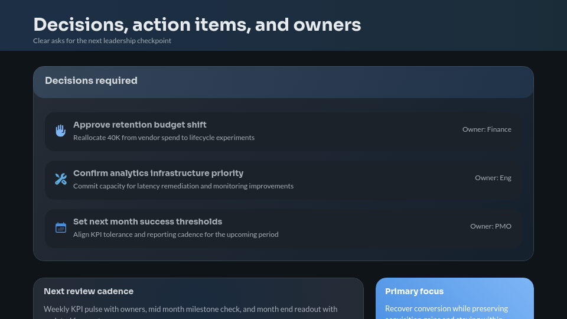Click the 'Reallocate 40K from vendor spend' description
The height and width of the screenshot is (319, 567).
[x=164, y=138]
